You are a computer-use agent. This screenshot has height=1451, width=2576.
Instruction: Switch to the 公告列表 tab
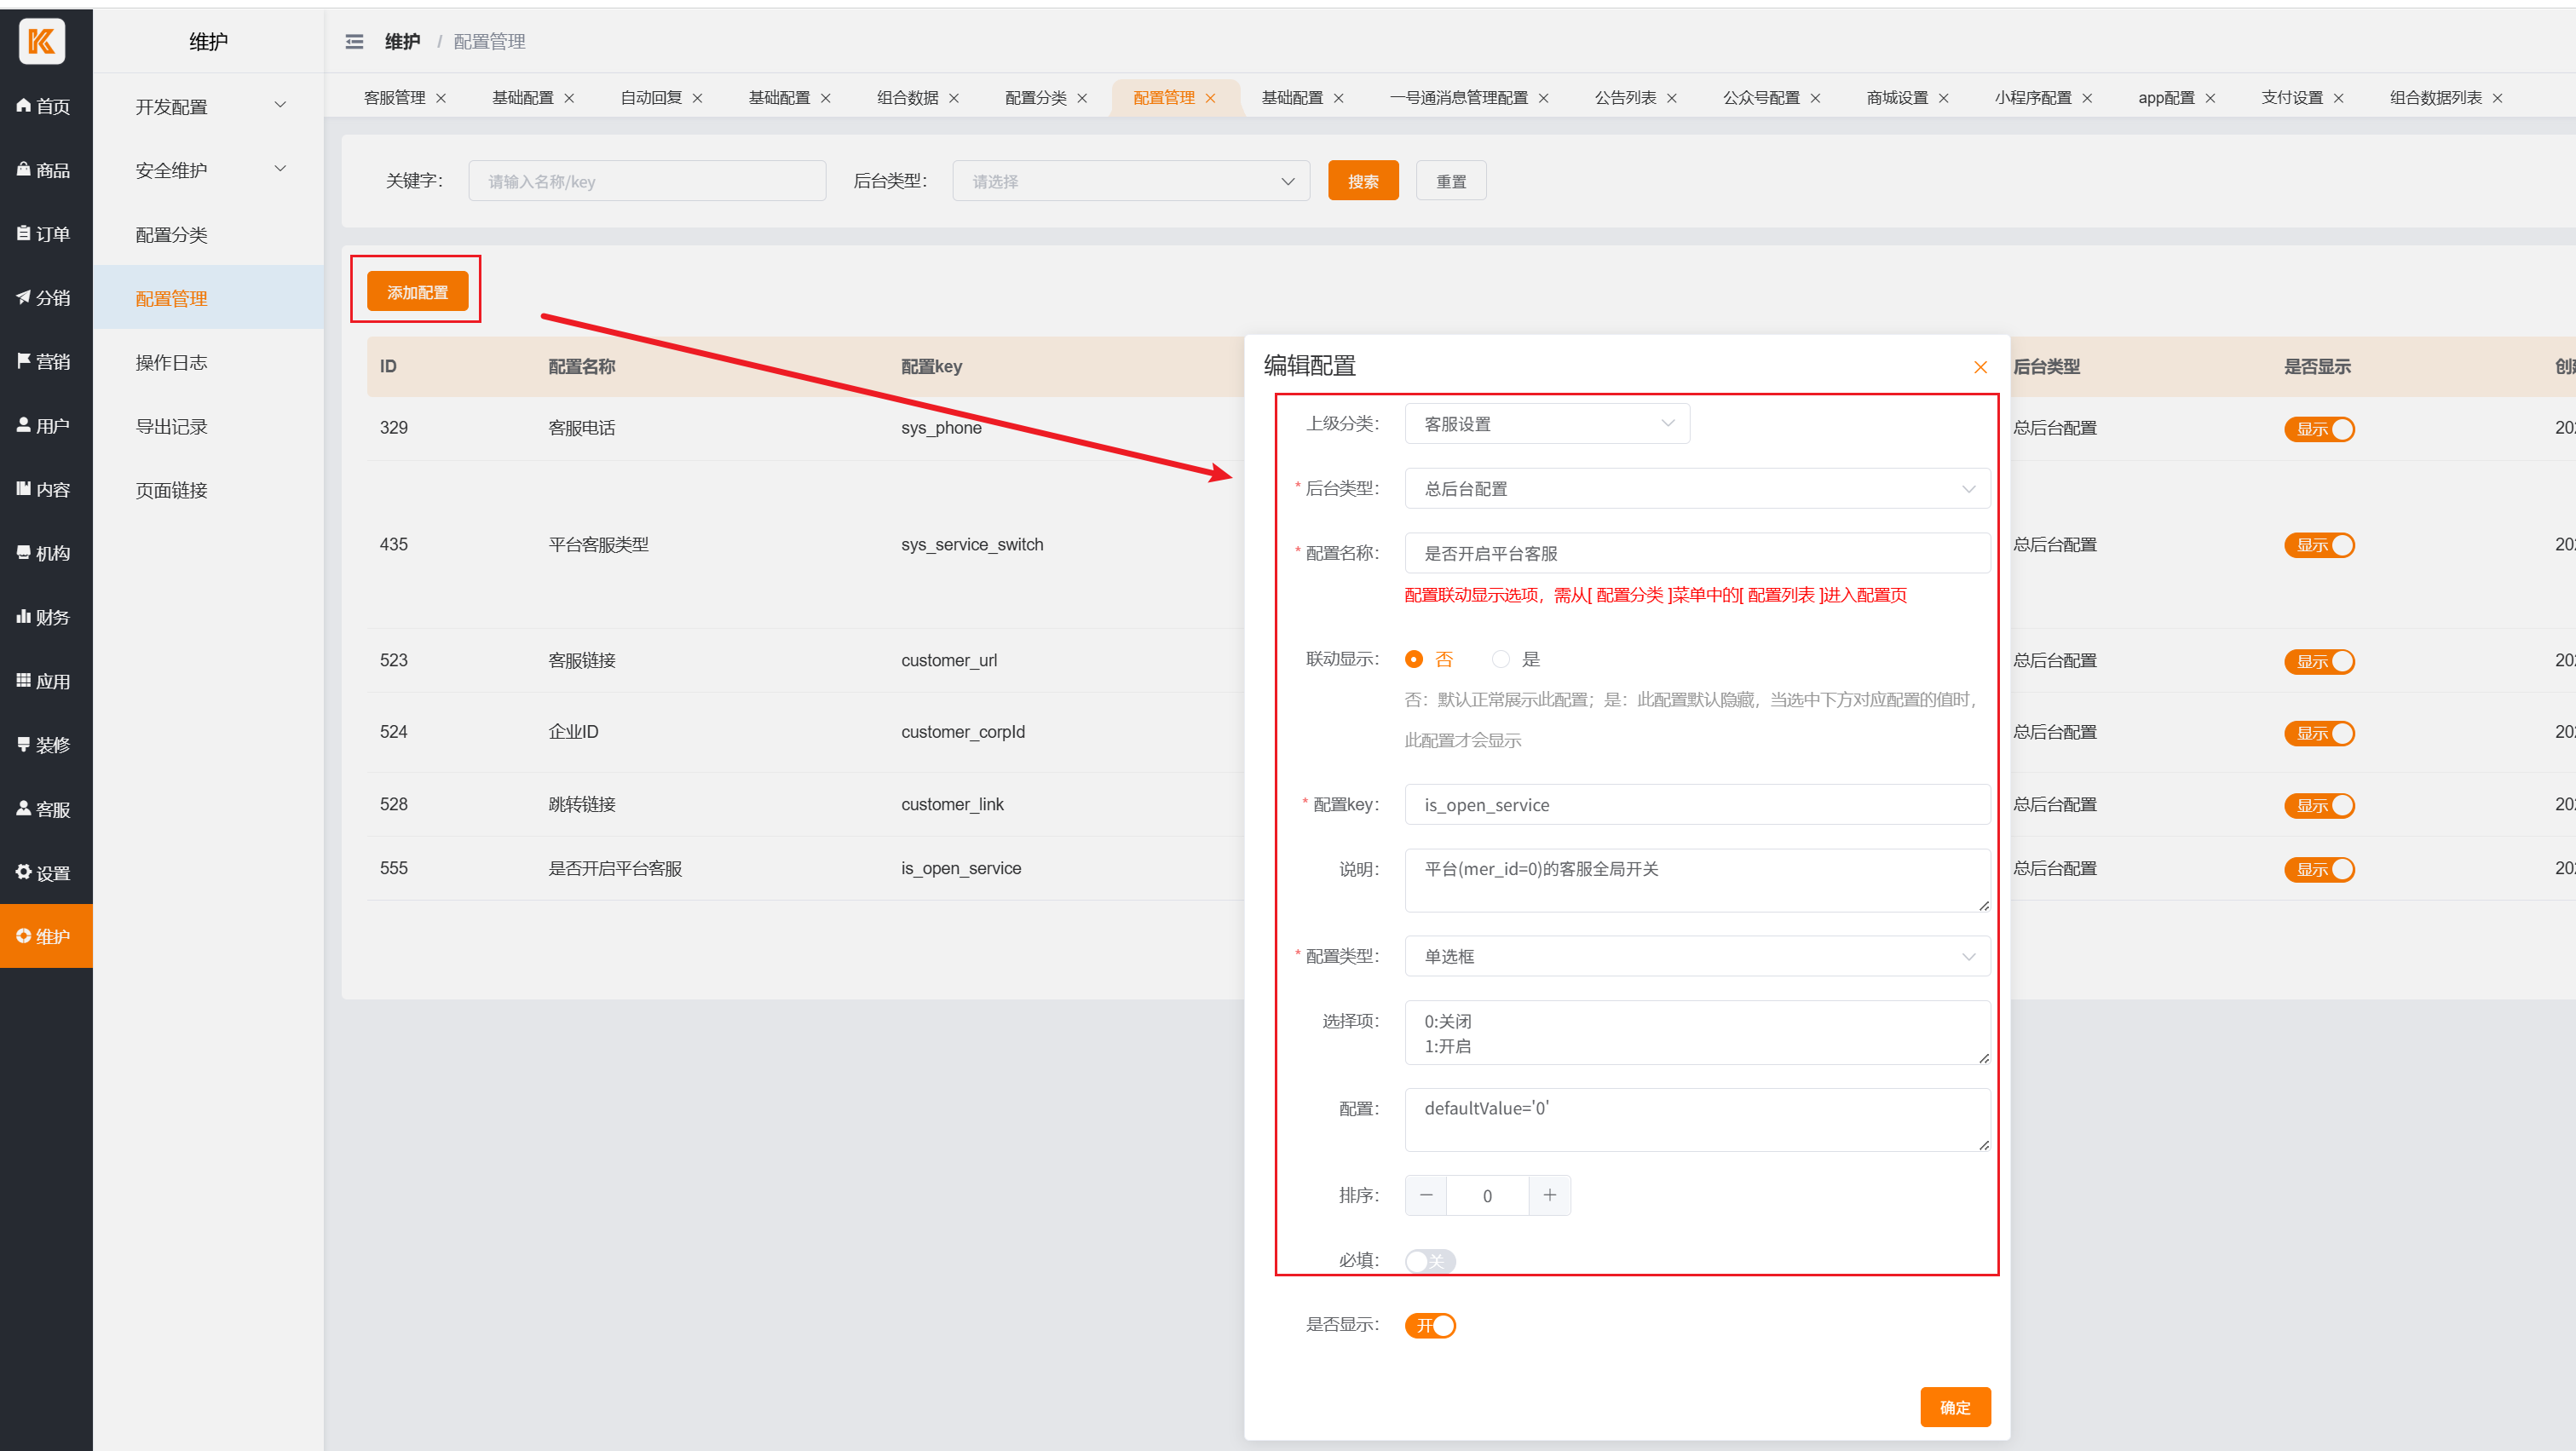click(x=1624, y=97)
